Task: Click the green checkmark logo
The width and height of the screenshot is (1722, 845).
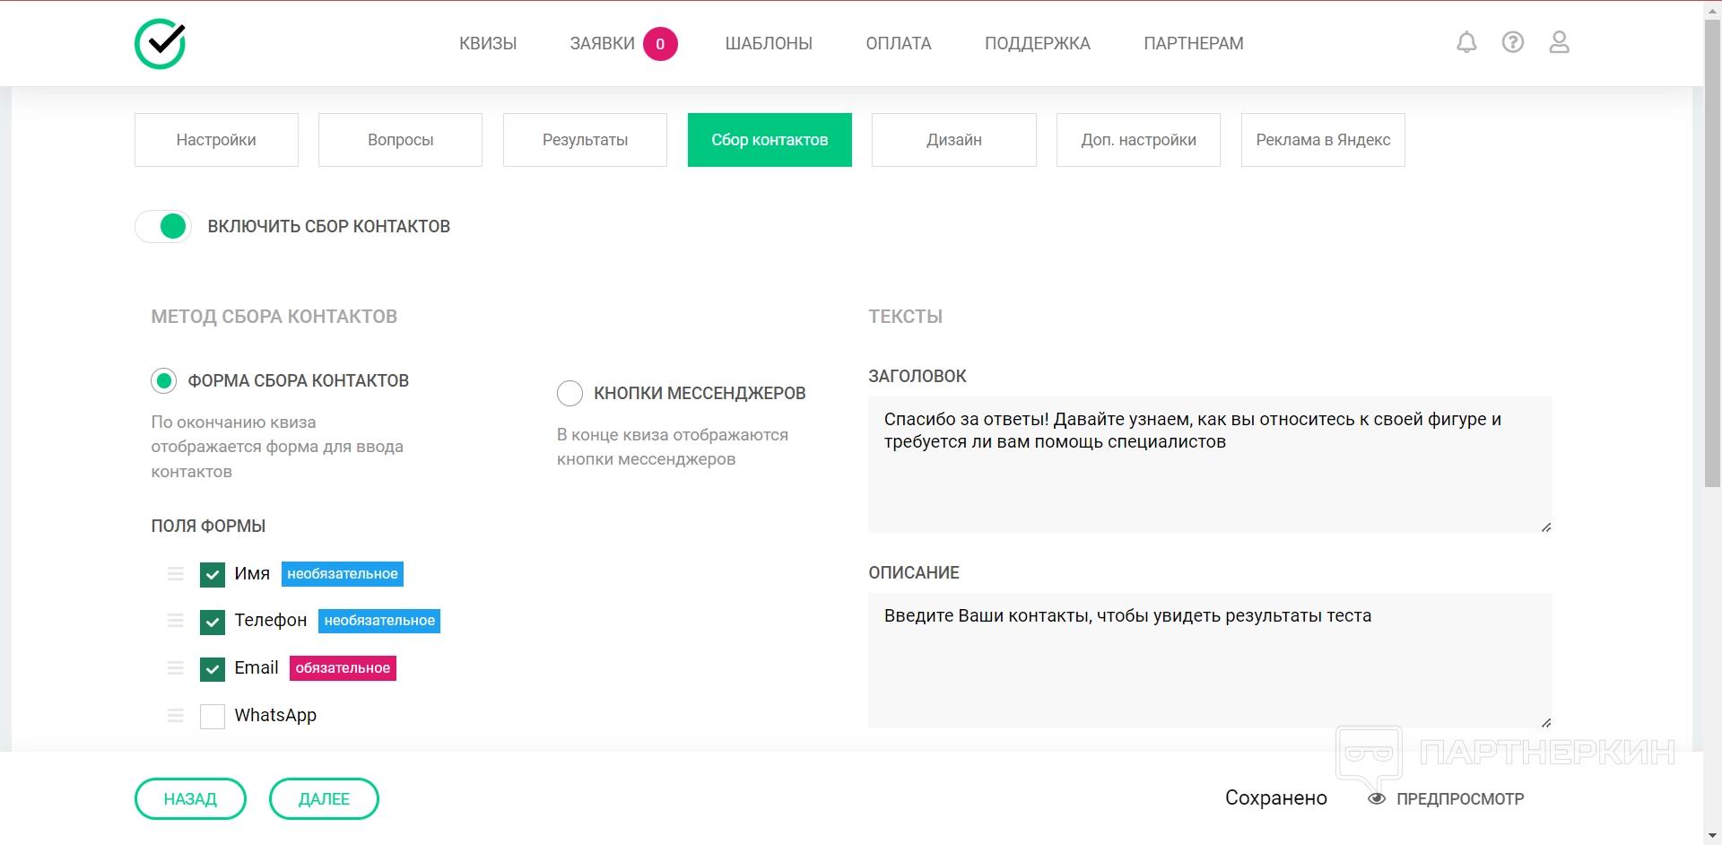Action: click(x=161, y=44)
